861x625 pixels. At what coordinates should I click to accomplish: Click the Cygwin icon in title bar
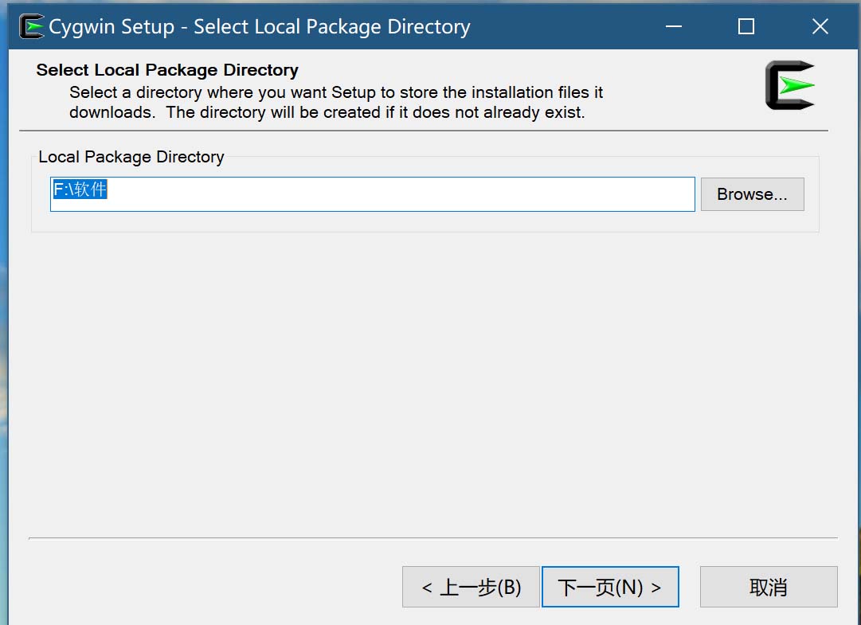pyautogui.click(x=31, y=26)
